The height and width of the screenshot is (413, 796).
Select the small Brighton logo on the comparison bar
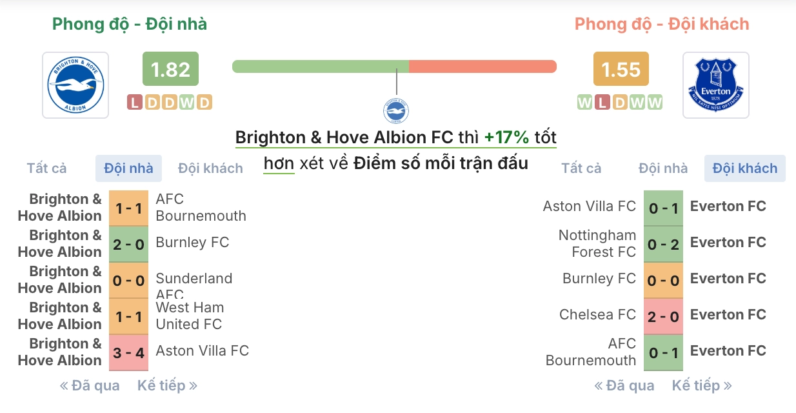coord(395,111)
